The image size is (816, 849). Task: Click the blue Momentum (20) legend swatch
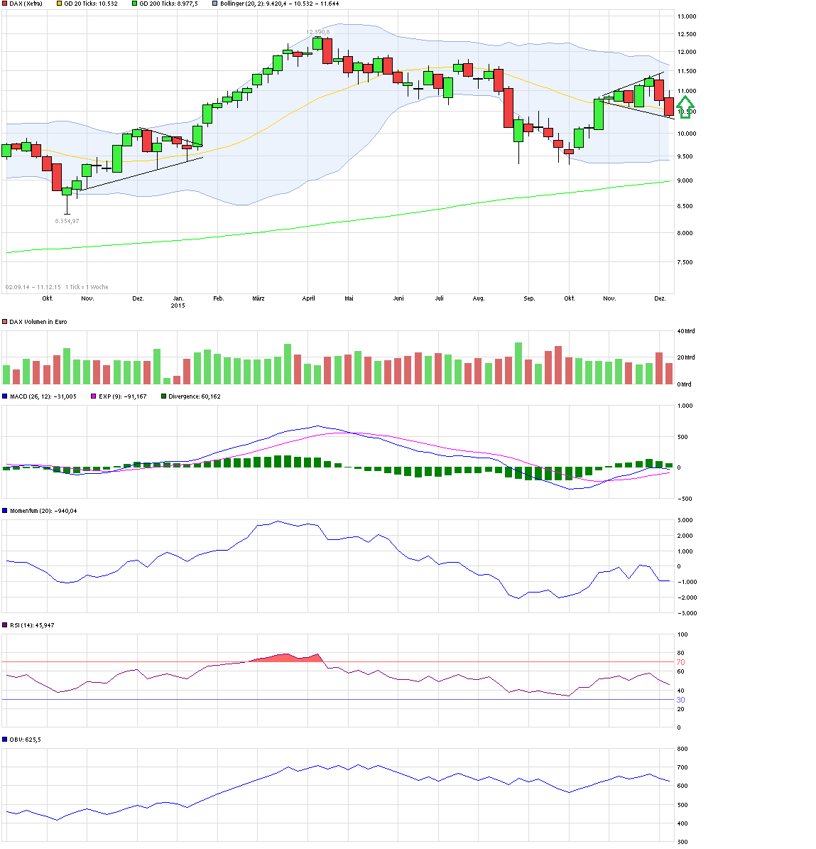(x=5, y=511)
